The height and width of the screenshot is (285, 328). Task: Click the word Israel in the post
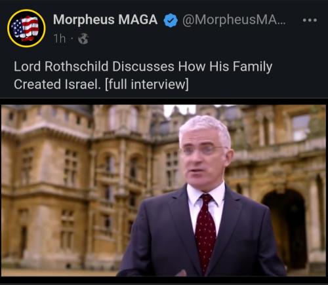83,84
